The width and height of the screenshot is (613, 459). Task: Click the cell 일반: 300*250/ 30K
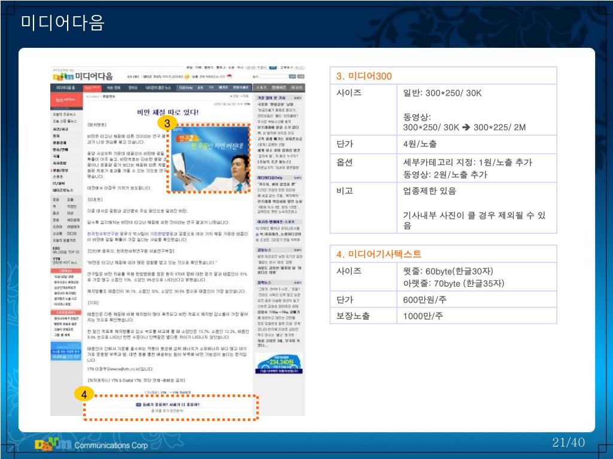pyautogui.click(x=442, y=93)
